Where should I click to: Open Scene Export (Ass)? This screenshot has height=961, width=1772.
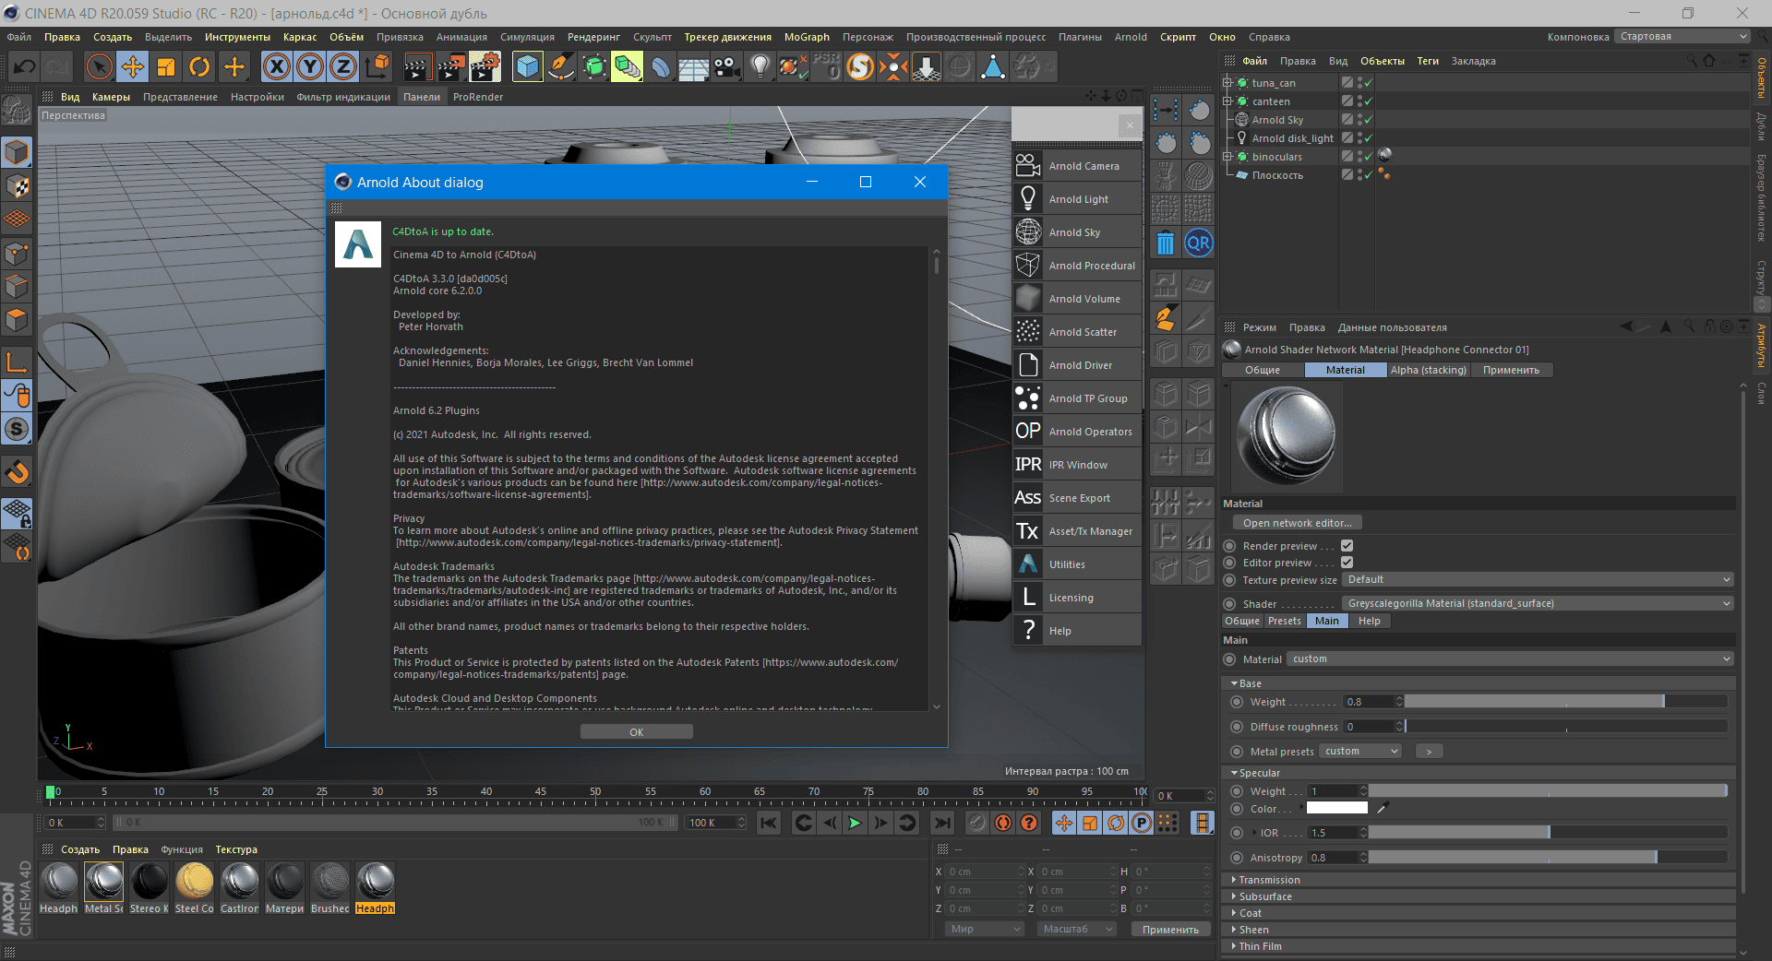pos(1077,498)
